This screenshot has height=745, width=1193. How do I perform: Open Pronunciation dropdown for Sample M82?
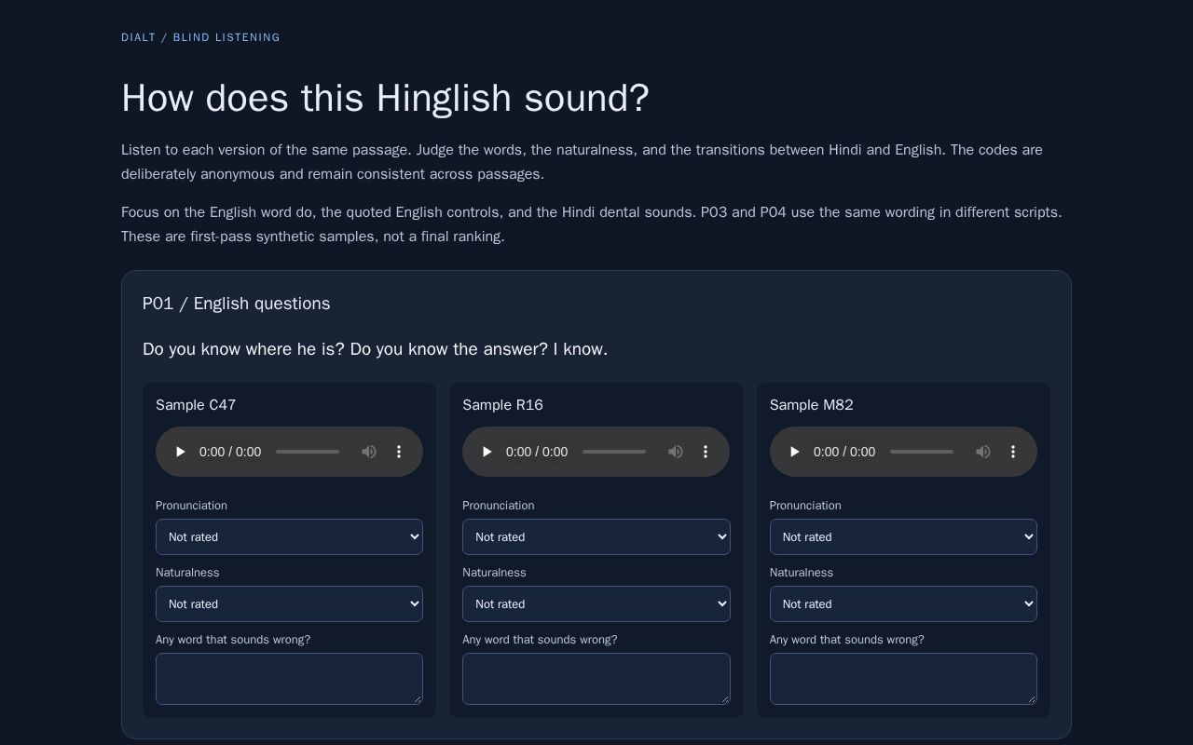click(x=903, y=536)
